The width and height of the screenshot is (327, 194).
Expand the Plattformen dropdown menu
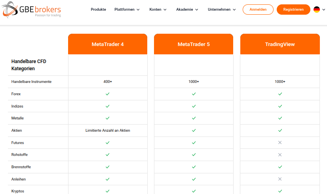[127, 10]
